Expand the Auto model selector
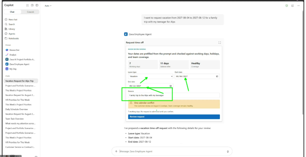This screenshot has width=306, height=157. [48, 6]
